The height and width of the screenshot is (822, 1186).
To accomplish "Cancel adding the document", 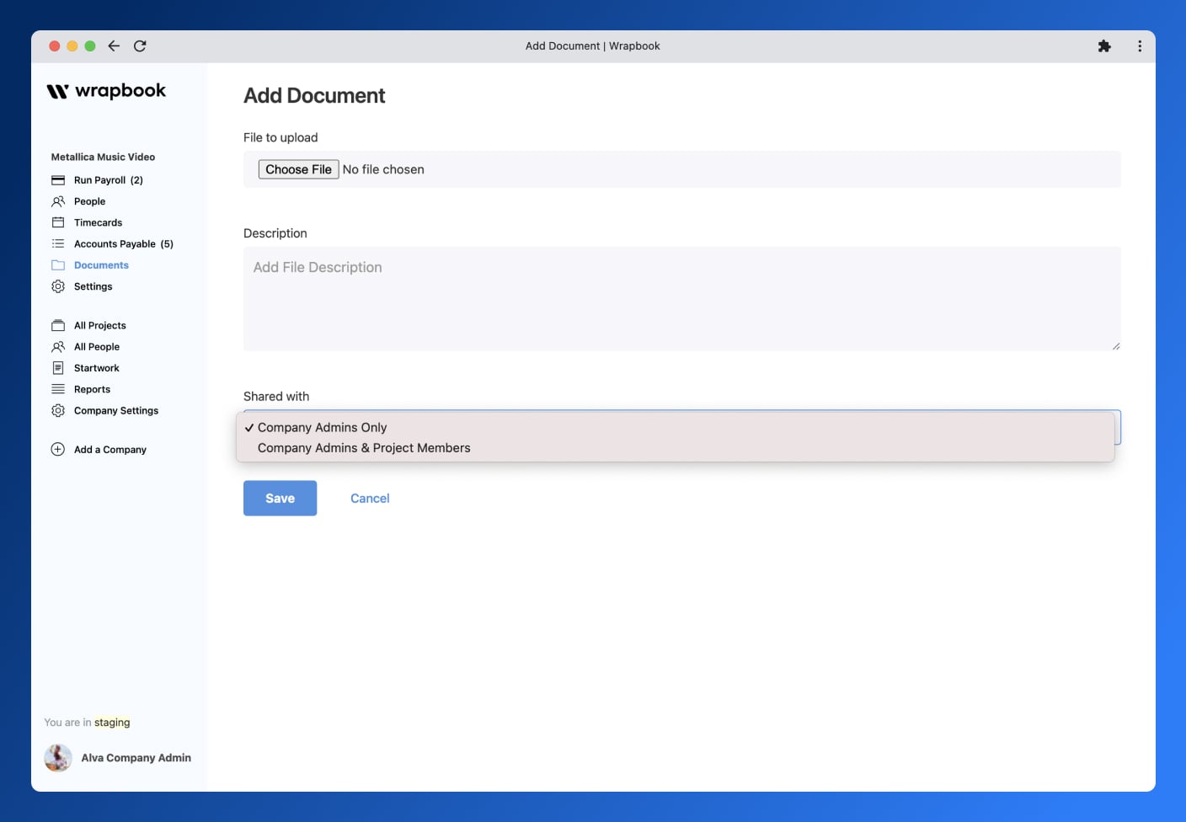I will point(369,498).
